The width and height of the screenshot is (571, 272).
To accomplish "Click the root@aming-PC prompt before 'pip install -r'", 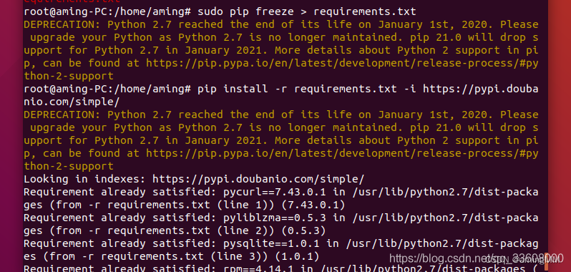I will coord(107,89).
